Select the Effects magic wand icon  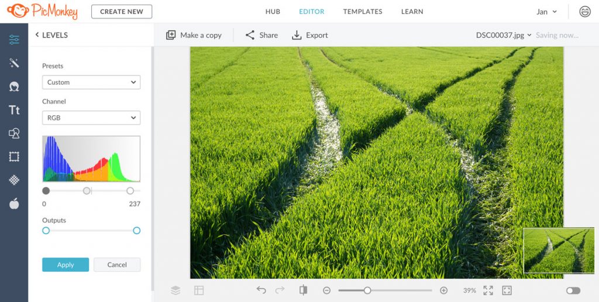tap(14, 63)
